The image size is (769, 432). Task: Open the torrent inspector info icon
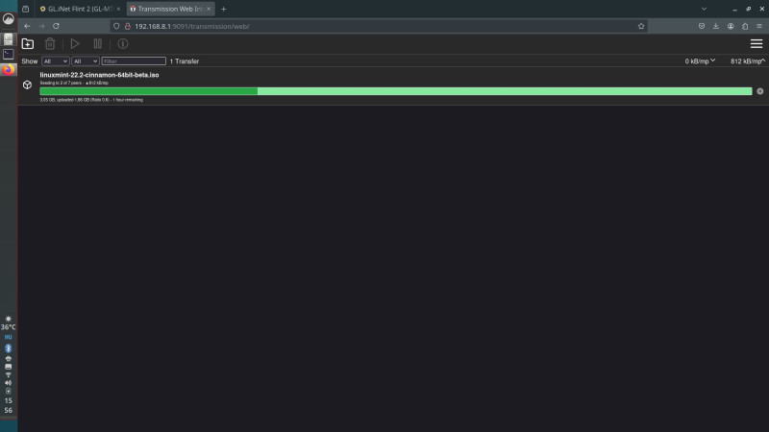pos(123,44)
